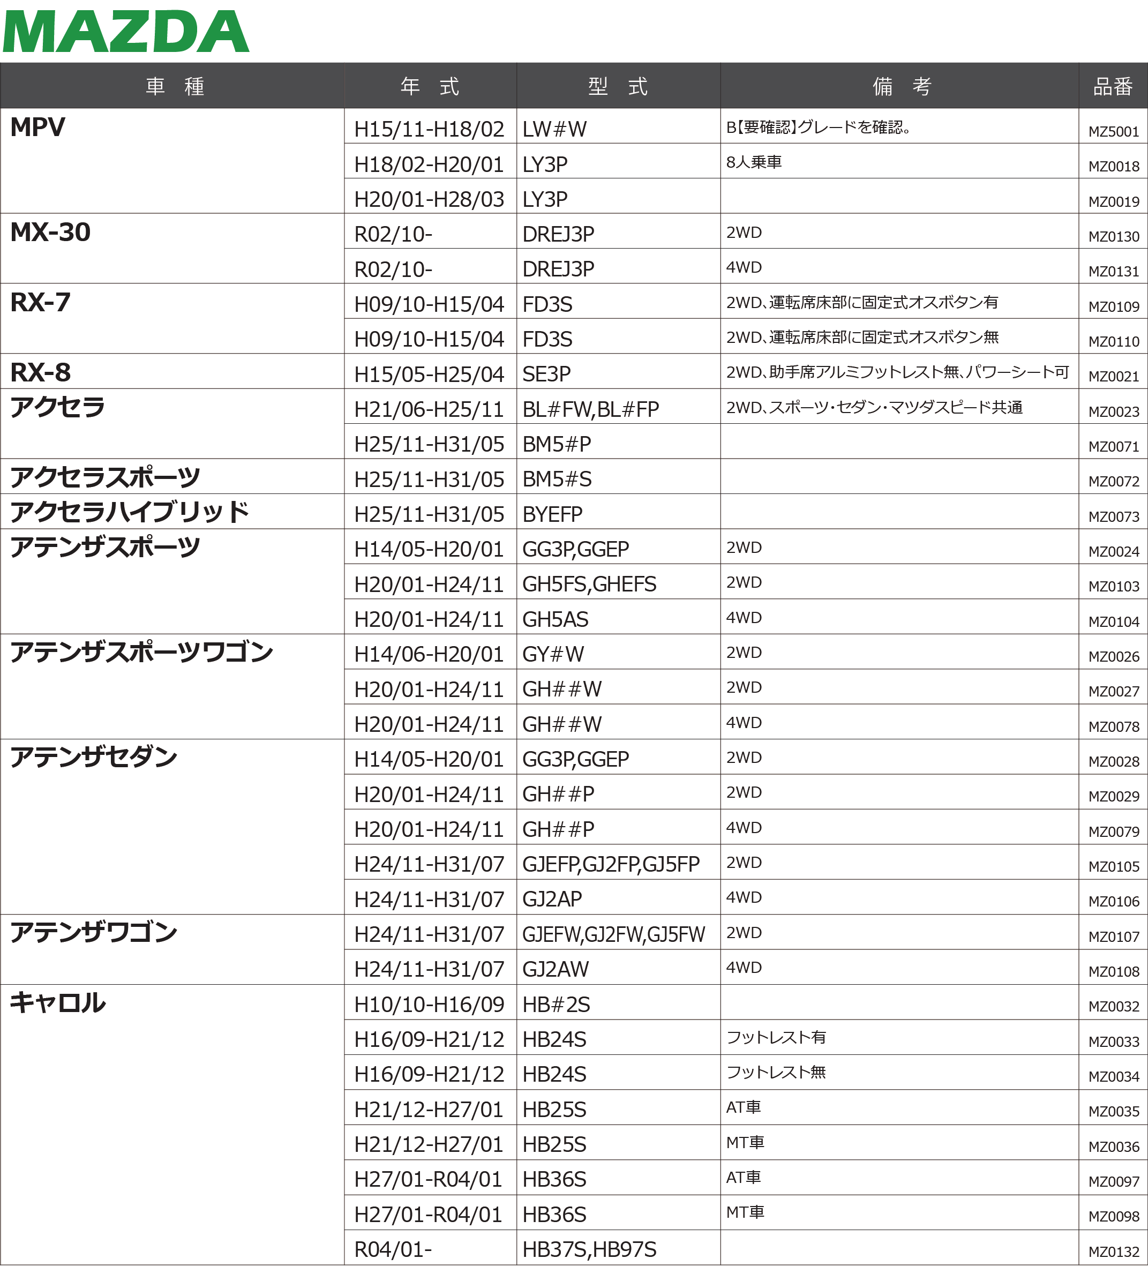The image size is (1148, 1266).
Task: Select the アクセラスポーツ row name
Action: click(105, 477)
